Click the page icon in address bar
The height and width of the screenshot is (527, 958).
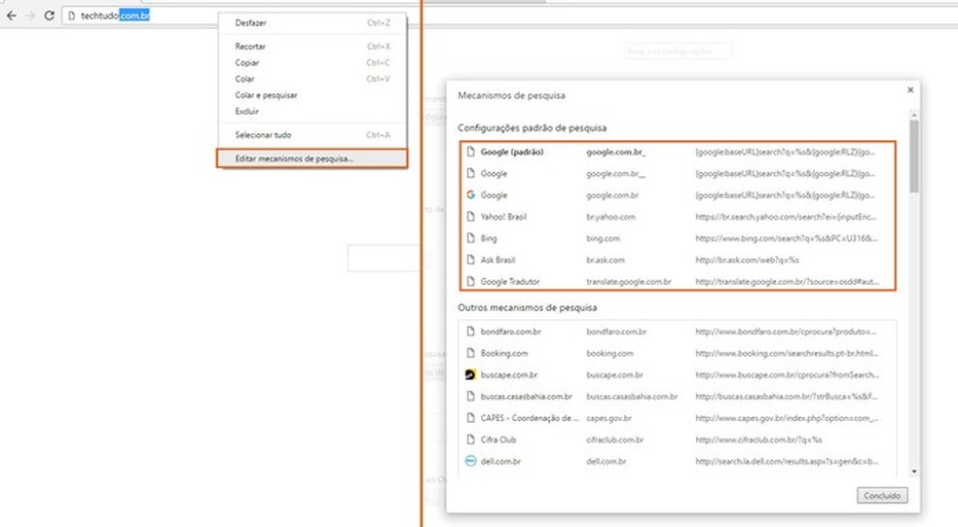point(71,16)
